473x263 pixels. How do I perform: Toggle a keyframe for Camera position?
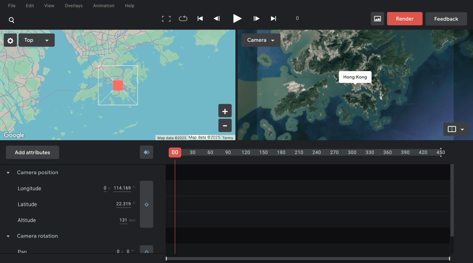click(146, 204)
